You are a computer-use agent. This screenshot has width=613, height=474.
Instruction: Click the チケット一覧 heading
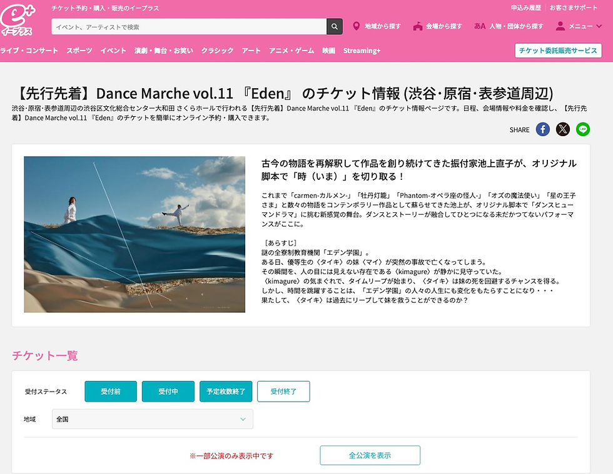45,355
